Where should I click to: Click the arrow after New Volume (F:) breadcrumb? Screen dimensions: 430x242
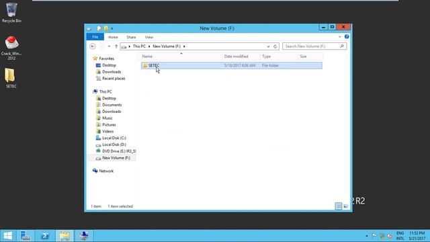(184, 46)
